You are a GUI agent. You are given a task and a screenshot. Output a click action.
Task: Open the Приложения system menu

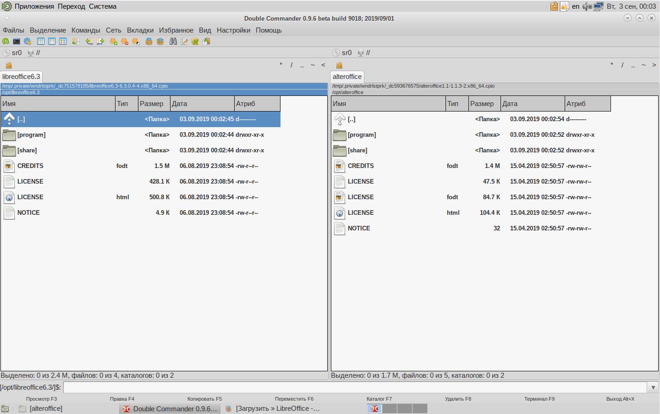[34, 6]
